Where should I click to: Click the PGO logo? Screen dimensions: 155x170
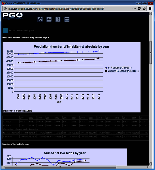coord(13,16)
